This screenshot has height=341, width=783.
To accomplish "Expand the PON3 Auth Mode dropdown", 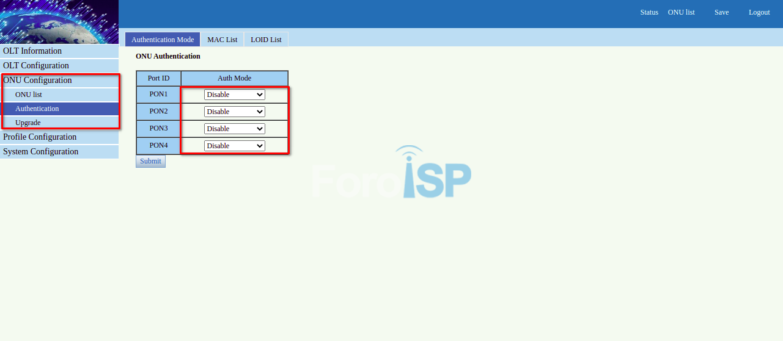I will click(x=234, y=129).
